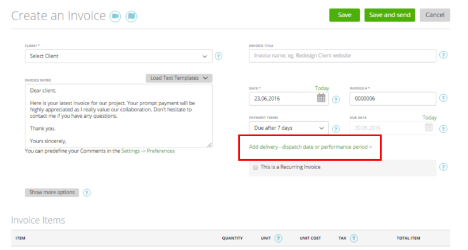Click the Invoice number field showing 0000006
This screenshot has height=250, width=468.
click(393, 99)
